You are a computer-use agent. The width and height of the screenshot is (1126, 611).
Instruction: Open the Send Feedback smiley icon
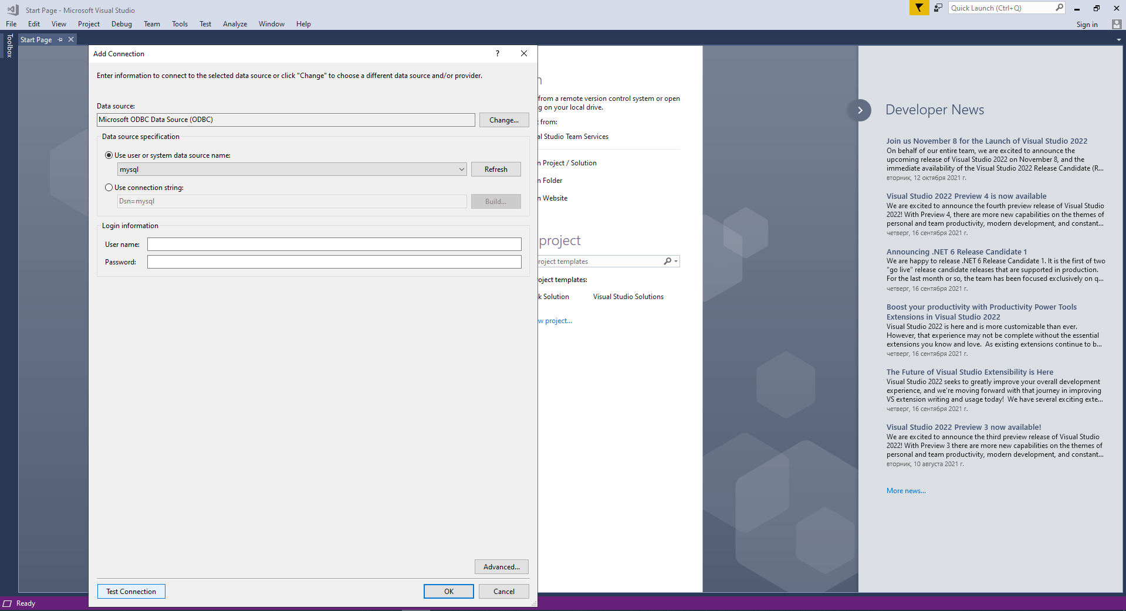[937, 8]
